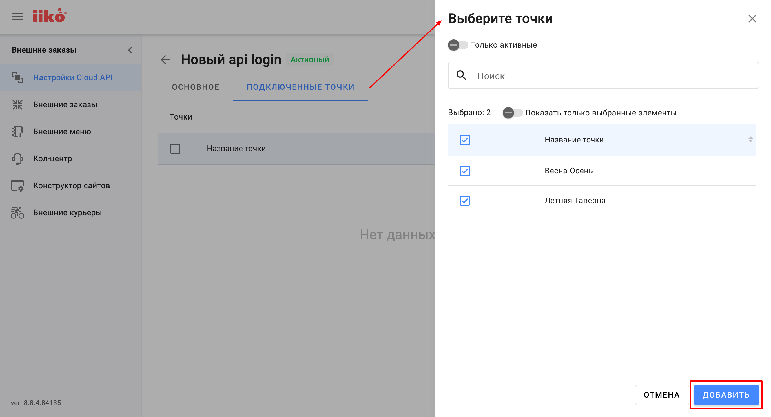
Task: Click the Cloud API settings icon
Action: (17, 77)
